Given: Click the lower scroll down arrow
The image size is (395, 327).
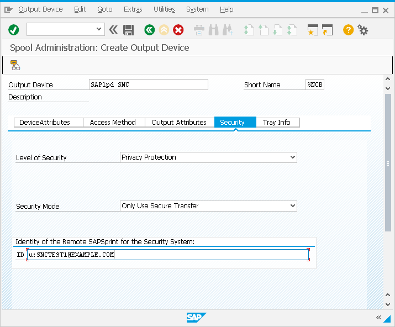Looking at the screenshot, I should click(x=388, y=304).
